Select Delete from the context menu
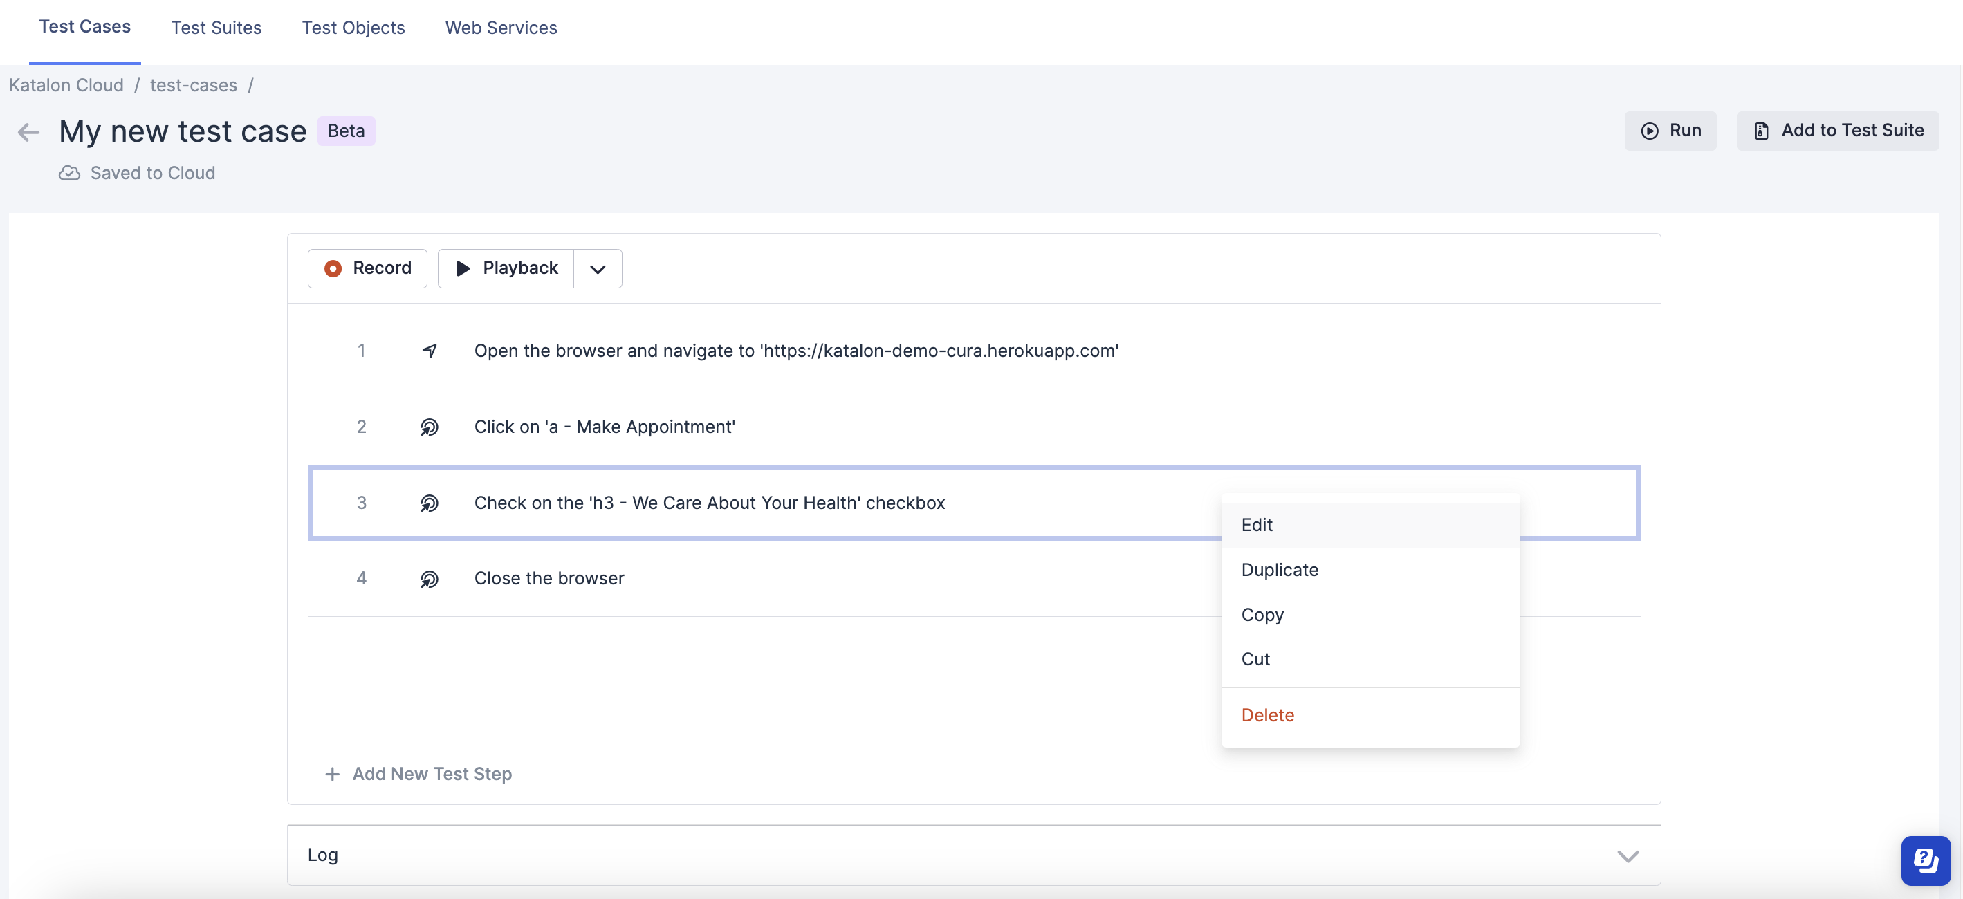Image resolution: width=1963 pixels, height=899 pixels. [1268, 715]
